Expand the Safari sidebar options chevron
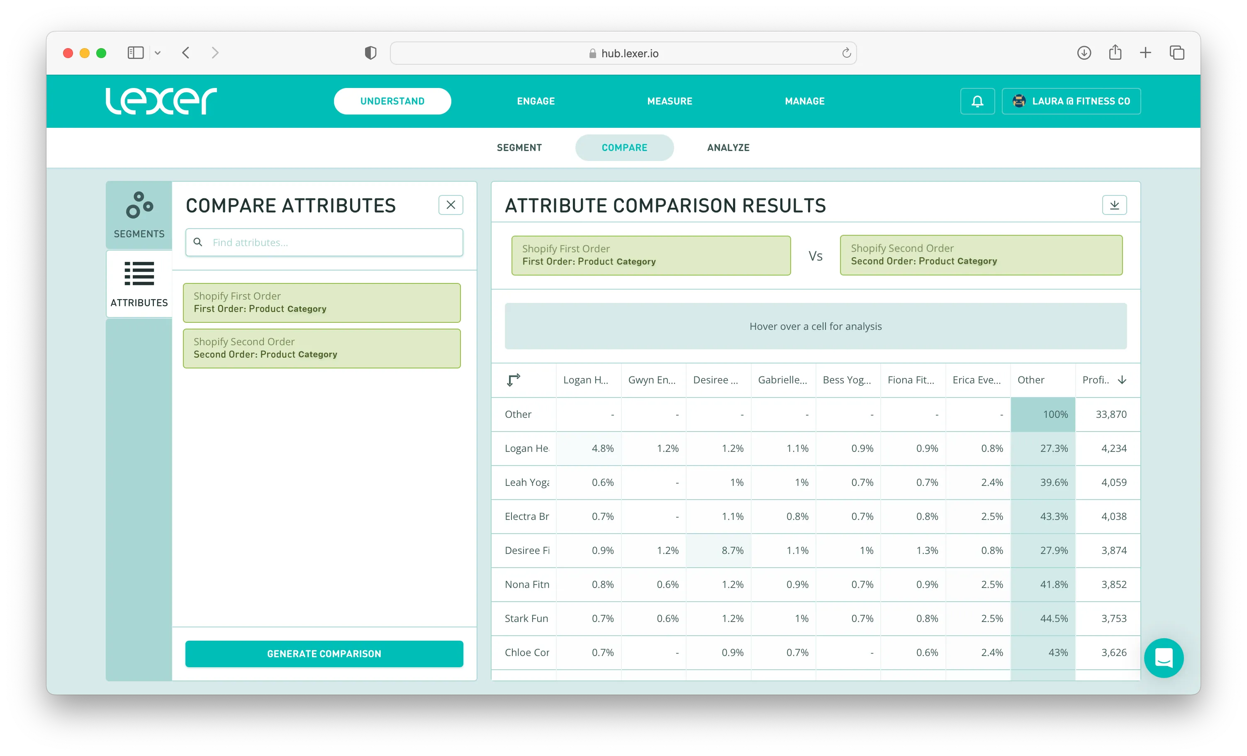This screenshot has height=756, width=1247. (x=157, y=53)
